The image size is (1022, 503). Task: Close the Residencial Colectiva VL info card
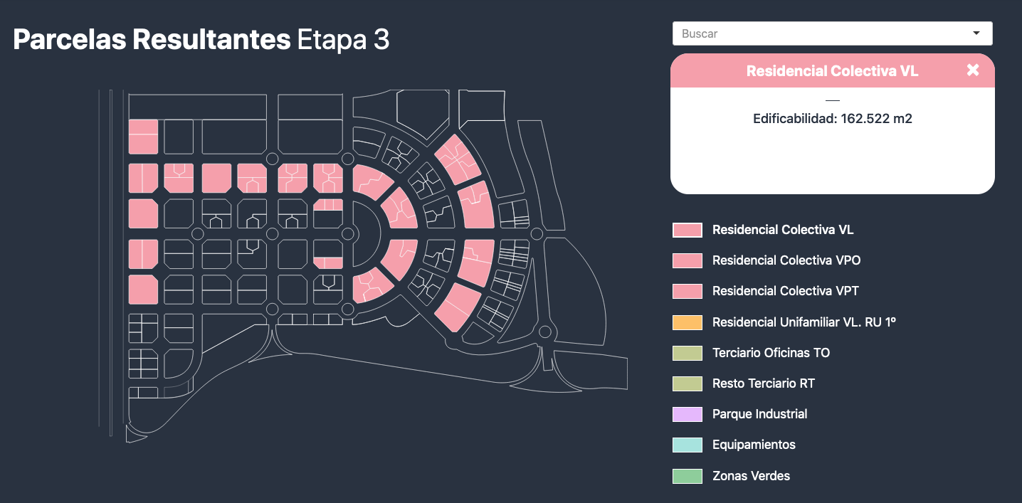point(973,70)
